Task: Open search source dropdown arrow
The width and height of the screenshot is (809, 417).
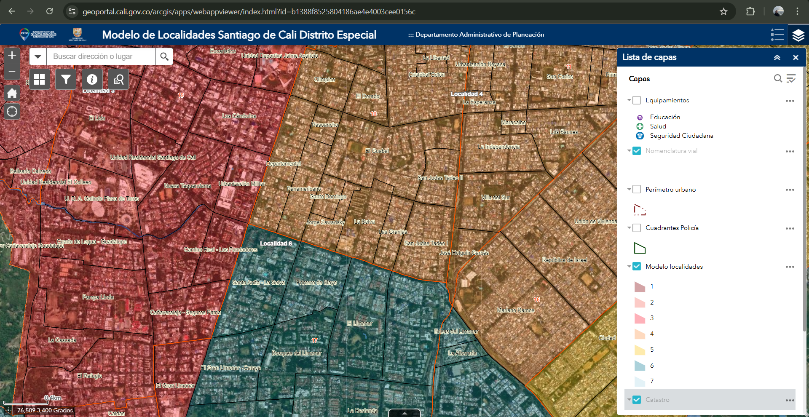Action: tap(38, 56)
